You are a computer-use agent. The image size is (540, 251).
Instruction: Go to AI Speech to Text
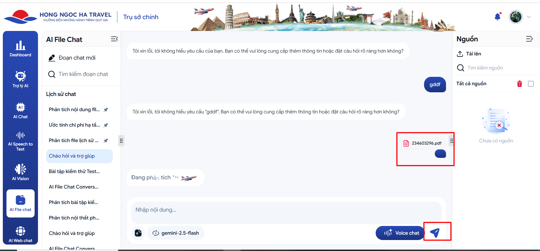pyautogui.click(x=20, y=141)
